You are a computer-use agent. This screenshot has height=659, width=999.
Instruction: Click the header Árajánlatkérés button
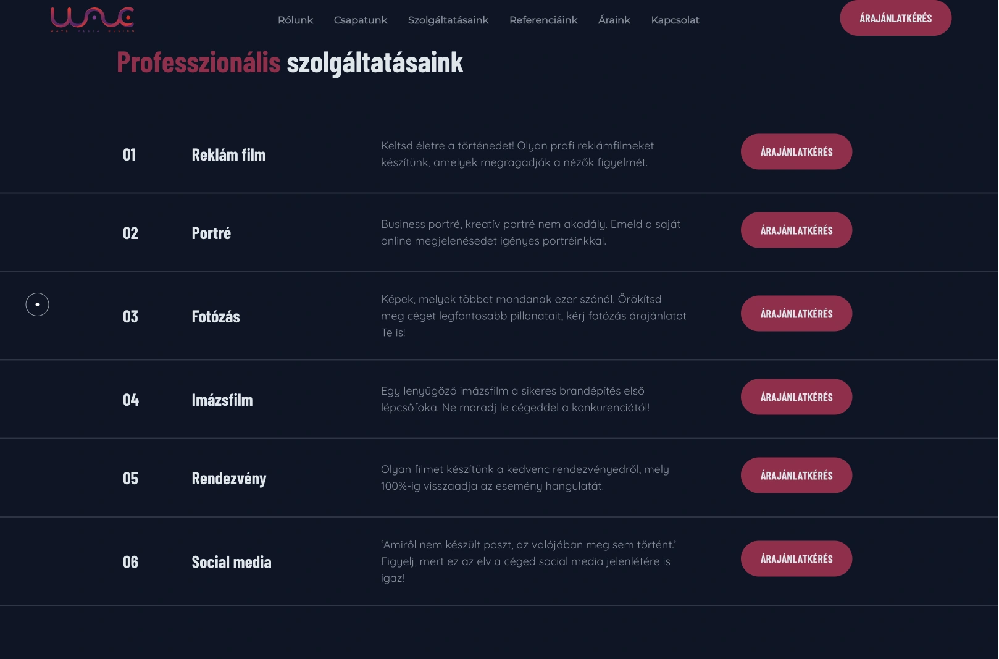[895, 18]
